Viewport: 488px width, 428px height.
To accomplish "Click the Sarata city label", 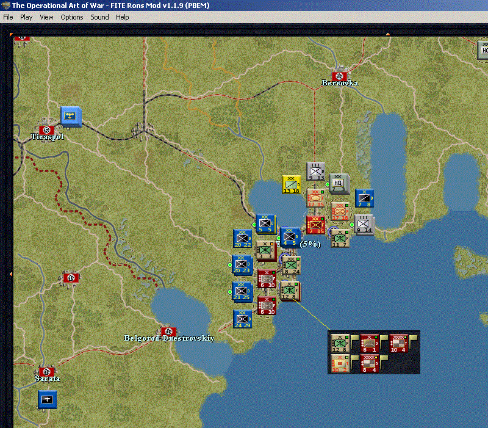I will 48,379.
